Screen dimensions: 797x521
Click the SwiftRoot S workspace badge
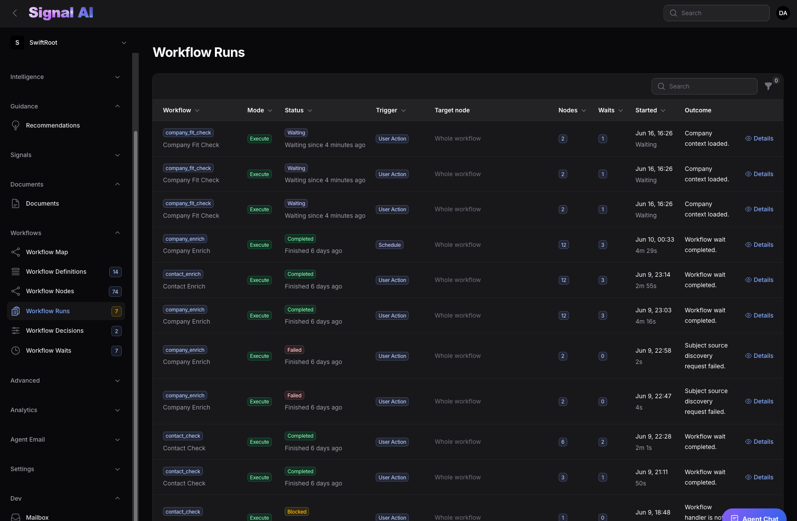[17, 43]
